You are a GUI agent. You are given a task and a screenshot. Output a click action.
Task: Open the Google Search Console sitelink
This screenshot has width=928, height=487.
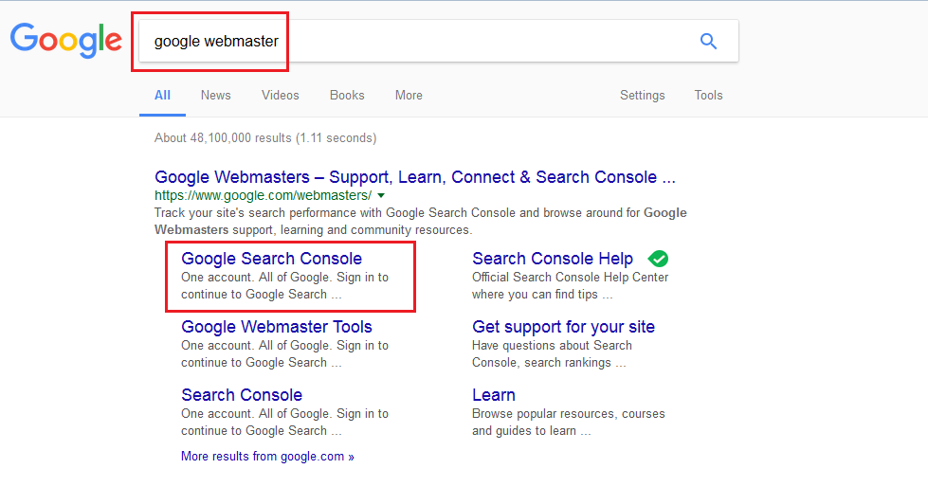pyautogui.click(x=271, y=259)
